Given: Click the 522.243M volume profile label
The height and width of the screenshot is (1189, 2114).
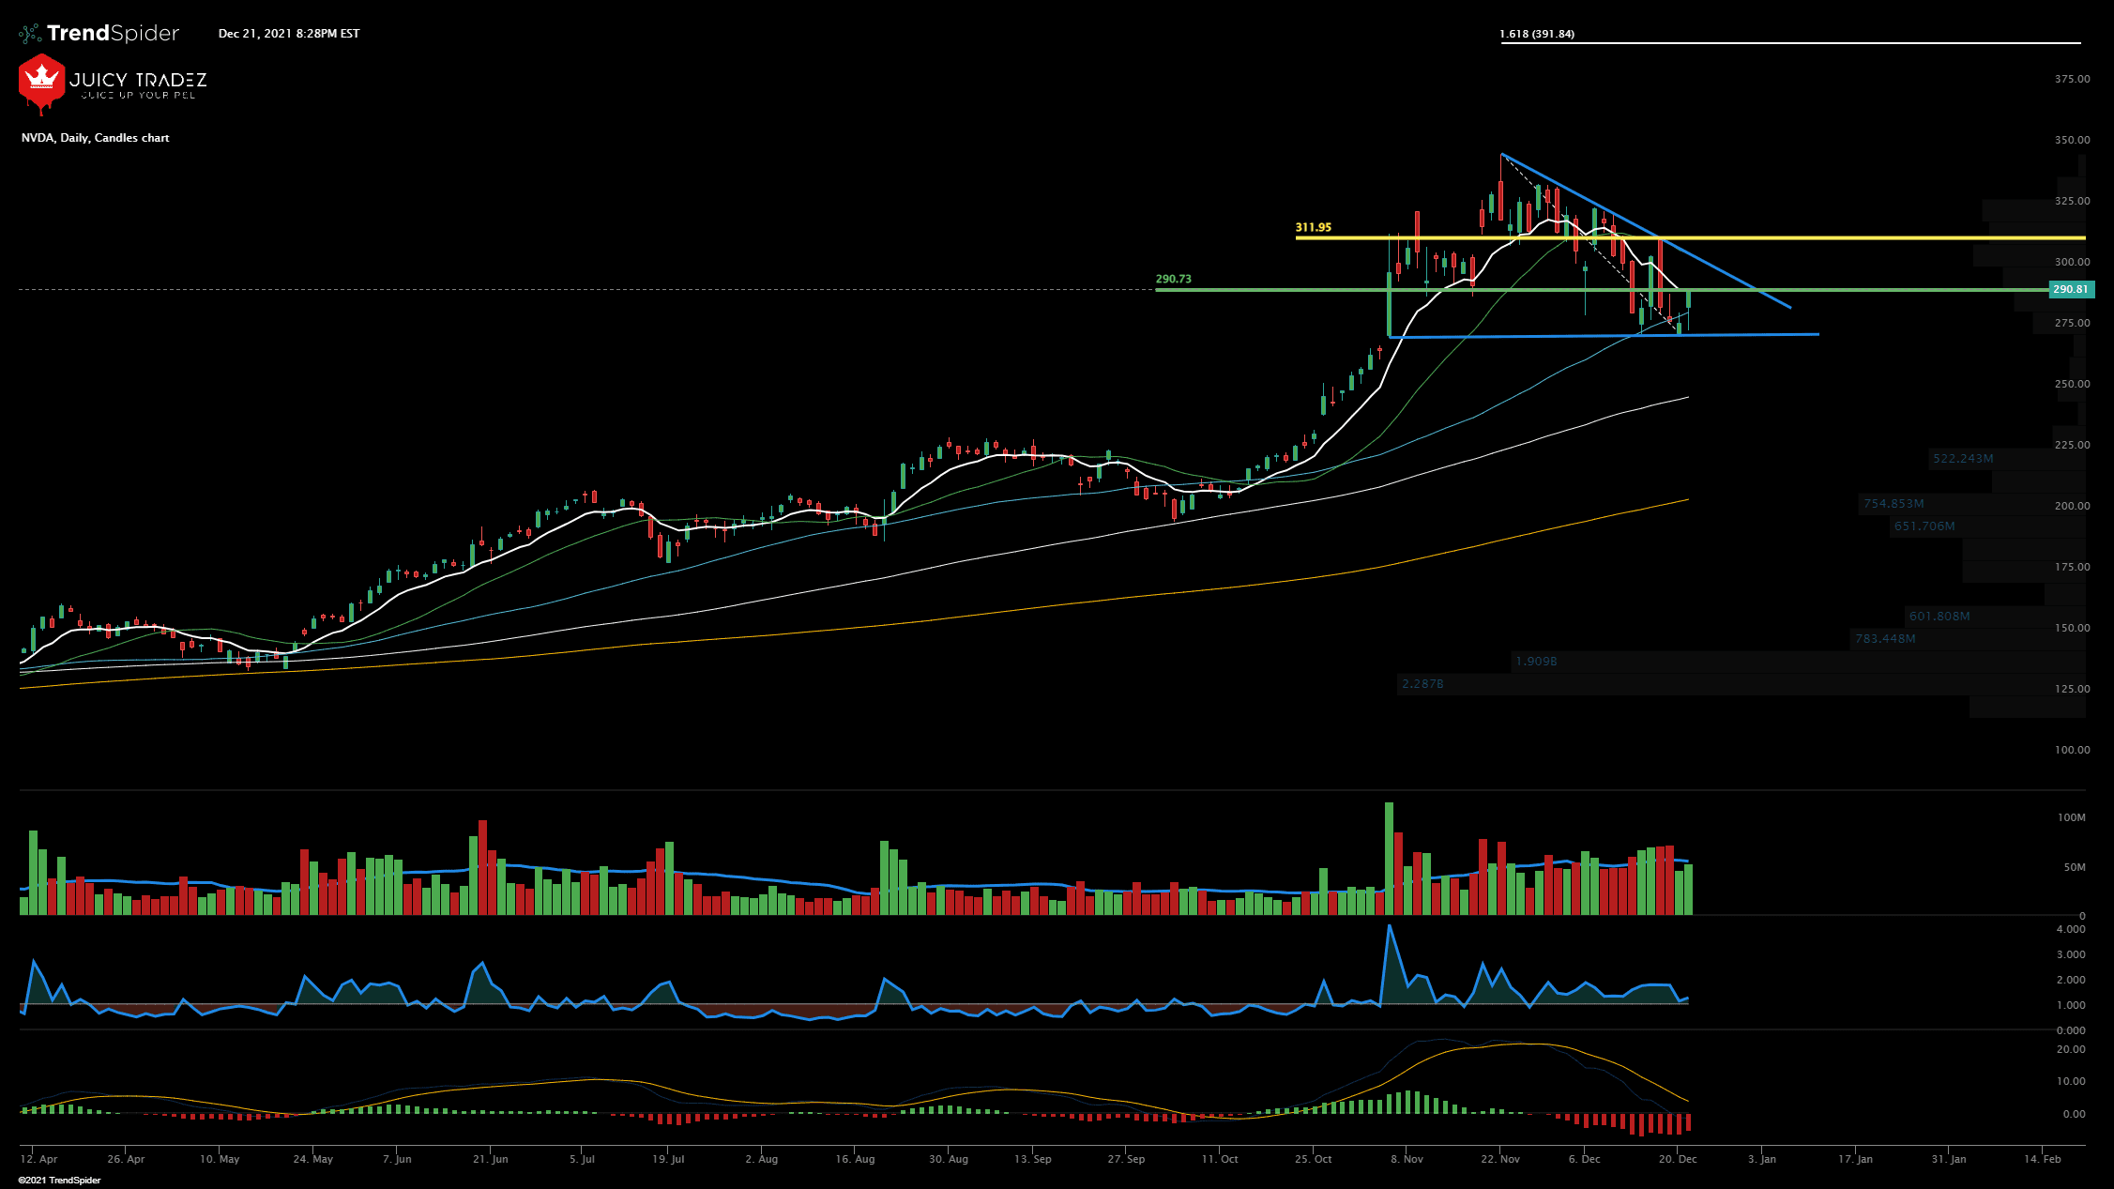Looking at the screenshot, I should pos(1963,459).
